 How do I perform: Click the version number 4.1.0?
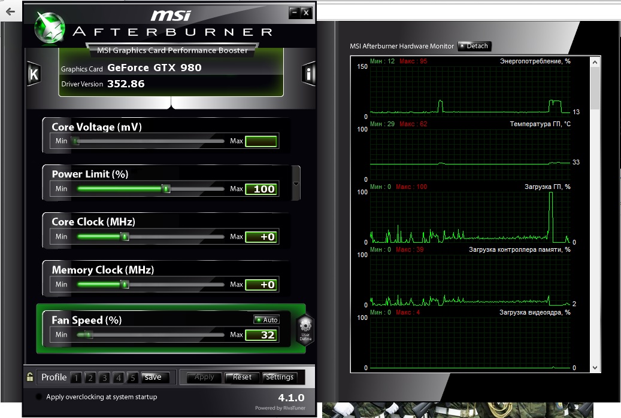tap(291, 398)
